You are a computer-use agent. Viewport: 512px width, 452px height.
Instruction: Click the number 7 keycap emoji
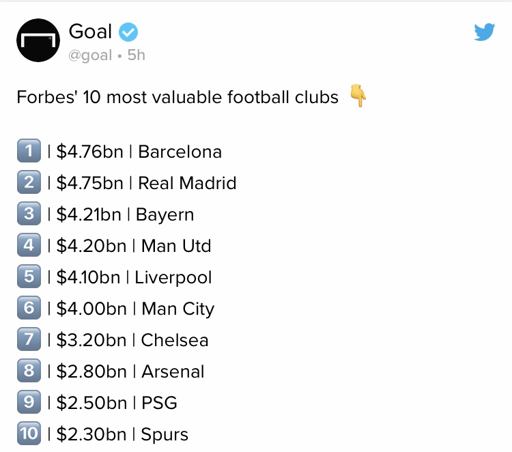point(29,340)
